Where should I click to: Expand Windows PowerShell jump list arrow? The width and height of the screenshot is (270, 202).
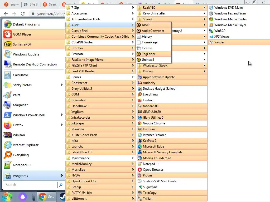click(x=62, y=115)
